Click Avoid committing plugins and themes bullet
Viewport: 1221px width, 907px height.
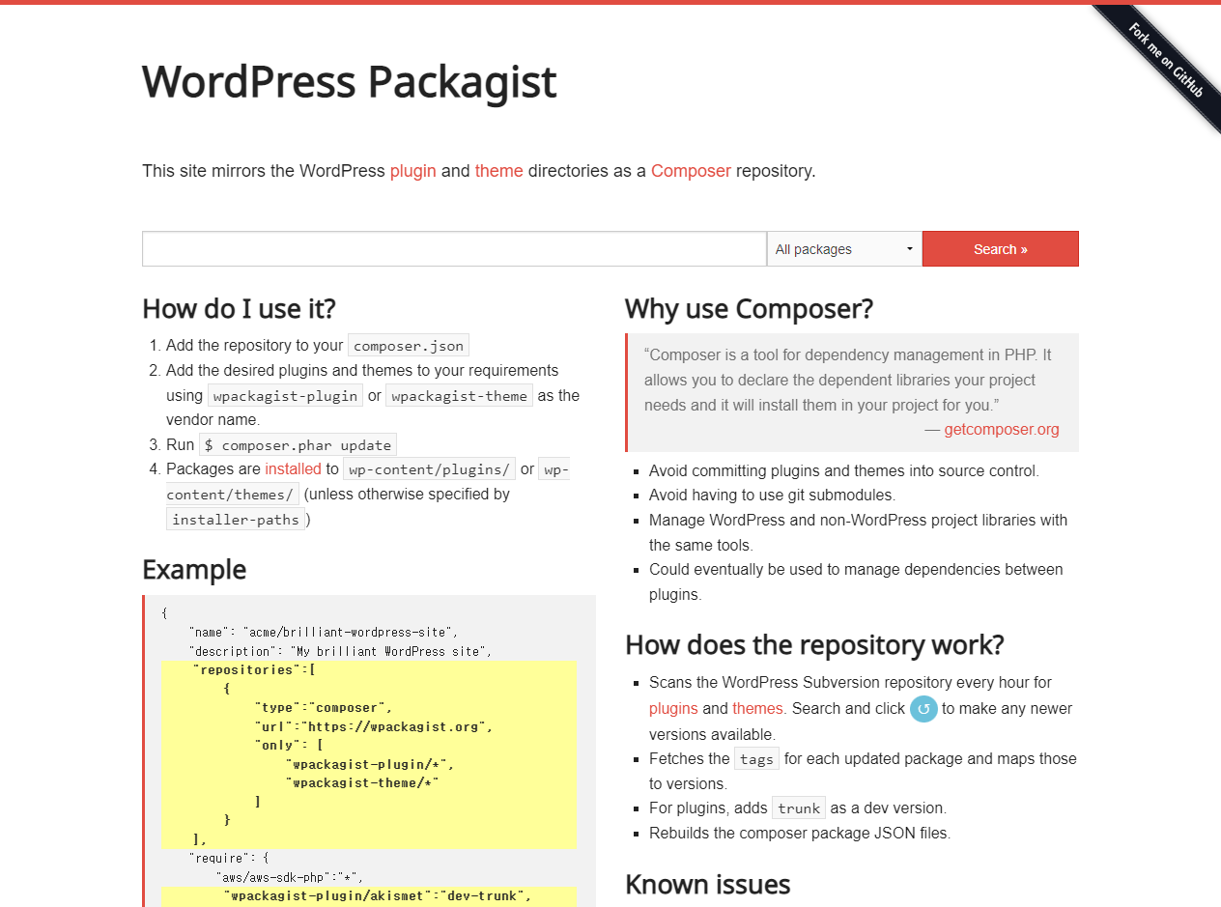844,471
